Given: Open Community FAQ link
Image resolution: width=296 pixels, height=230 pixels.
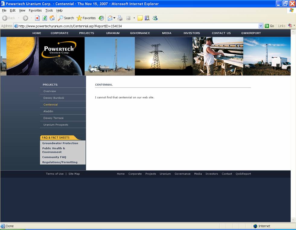Looking at the screenshot, I should (54, 157).
